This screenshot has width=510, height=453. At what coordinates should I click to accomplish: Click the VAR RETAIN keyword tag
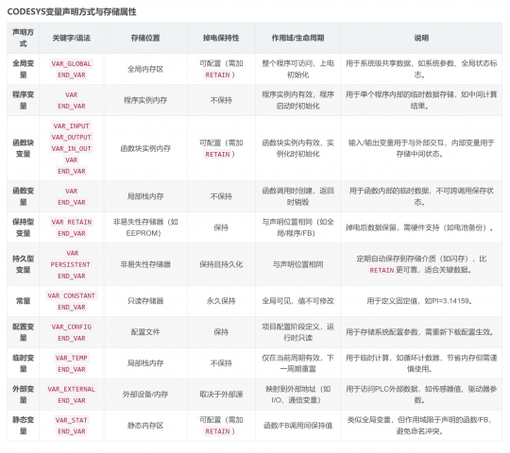(71, 222)
